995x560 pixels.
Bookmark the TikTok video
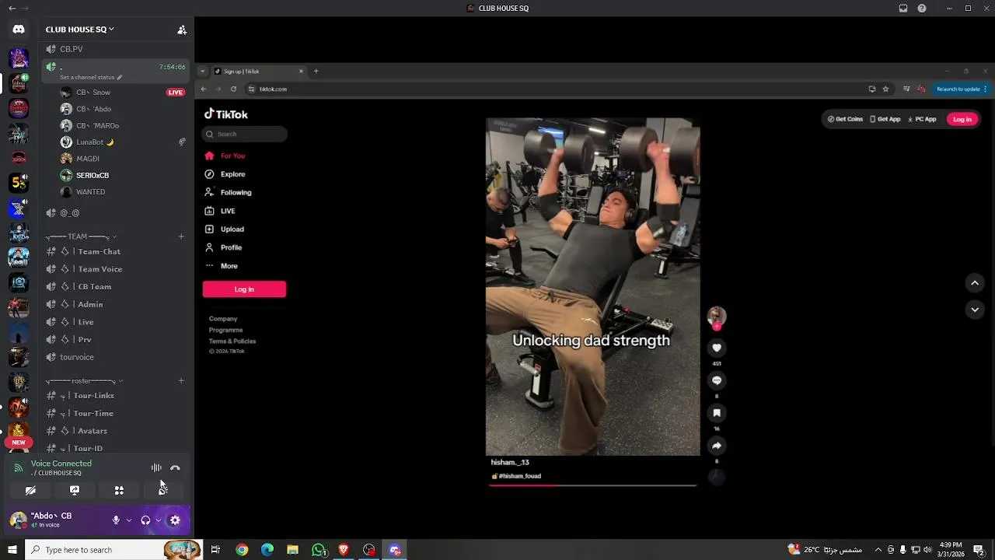click(x=717, y=413)
